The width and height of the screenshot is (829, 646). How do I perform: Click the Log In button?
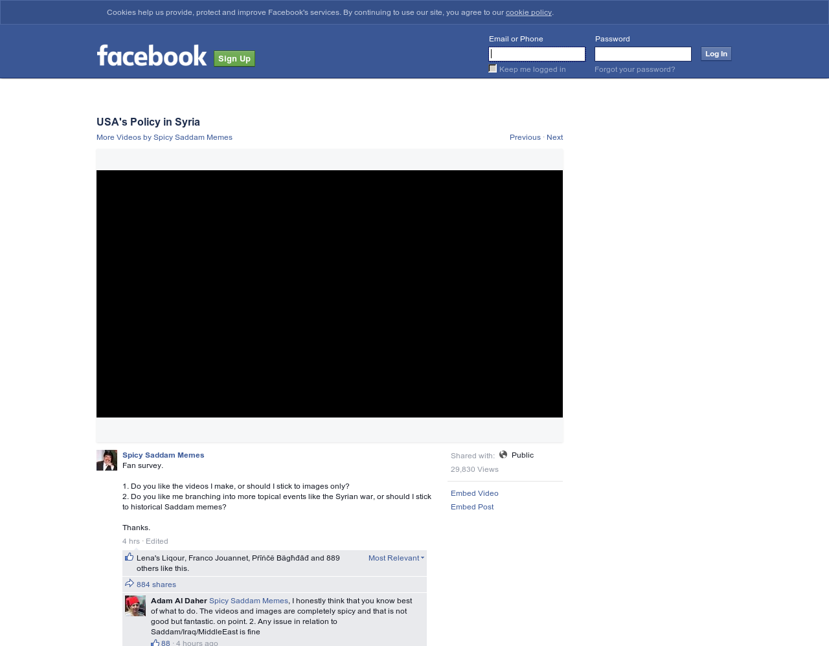point(716,54)
